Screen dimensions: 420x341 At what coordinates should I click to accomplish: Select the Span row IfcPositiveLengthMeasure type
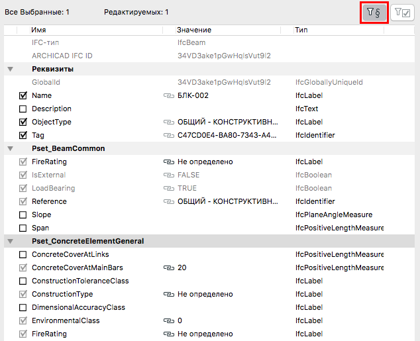[340, 228]
